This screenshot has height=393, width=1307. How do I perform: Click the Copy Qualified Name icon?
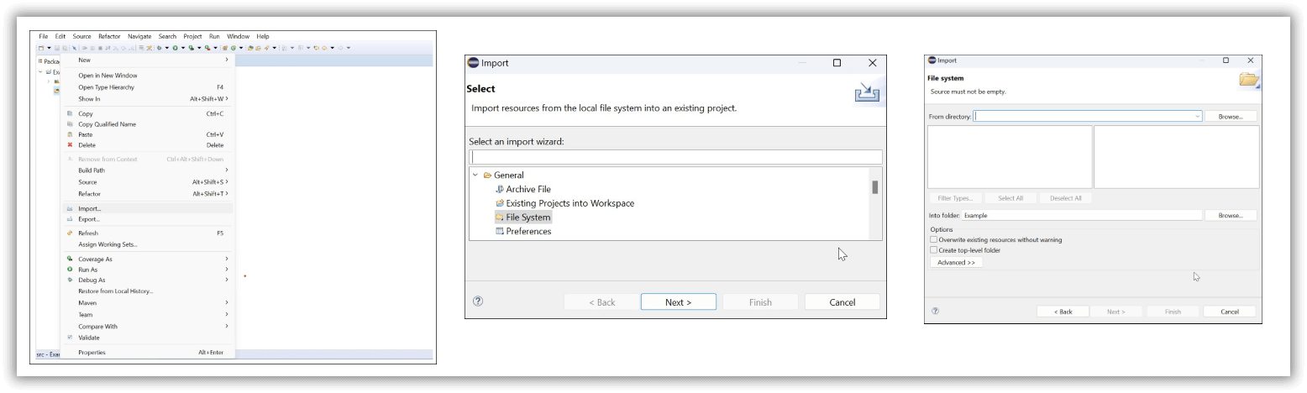pyautogui.click(x=70, y=124)
